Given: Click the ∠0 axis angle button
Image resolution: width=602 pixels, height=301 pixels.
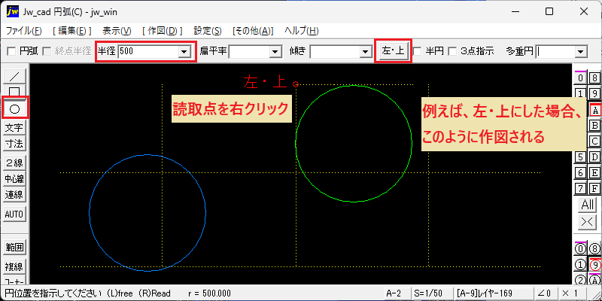Looking at the screenshot, I should [x=544, y=293].
